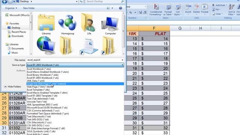
Task: Choose Single File Web Page (*.mht) option
Action: click(x=75, y=84)
